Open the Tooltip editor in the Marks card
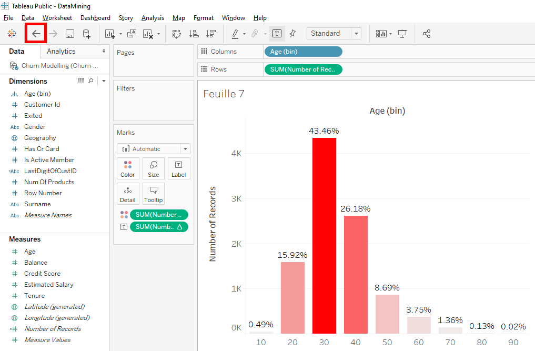 pyautogui.click(x=153, y=194)
